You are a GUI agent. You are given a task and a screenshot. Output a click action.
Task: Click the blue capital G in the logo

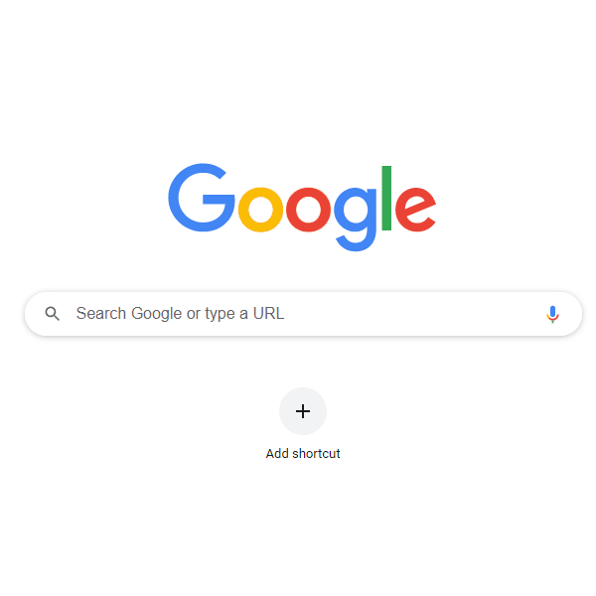click(x=202, y=198)
